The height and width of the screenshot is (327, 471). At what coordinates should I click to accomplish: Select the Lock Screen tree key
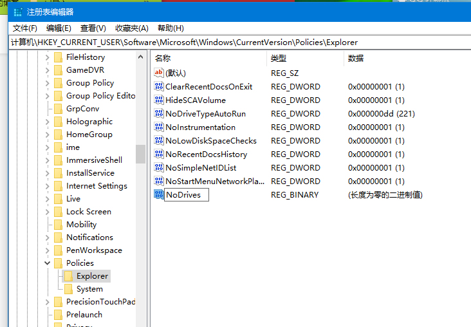coord(89,212)
